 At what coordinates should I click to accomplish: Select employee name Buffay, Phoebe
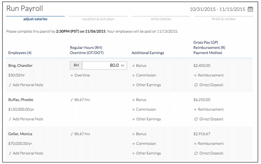(x=21, y=100)
